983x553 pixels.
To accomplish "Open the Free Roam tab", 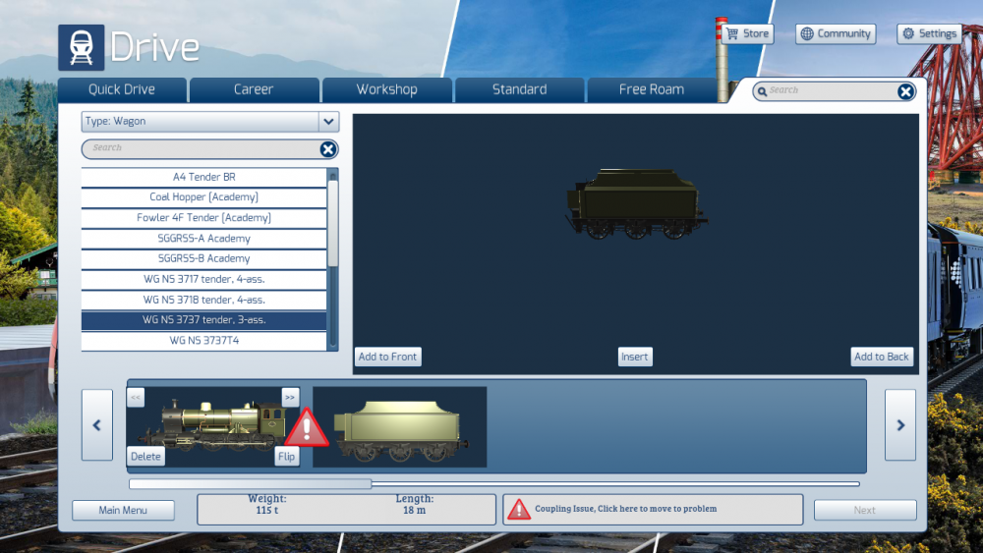I will pos(651,89).
